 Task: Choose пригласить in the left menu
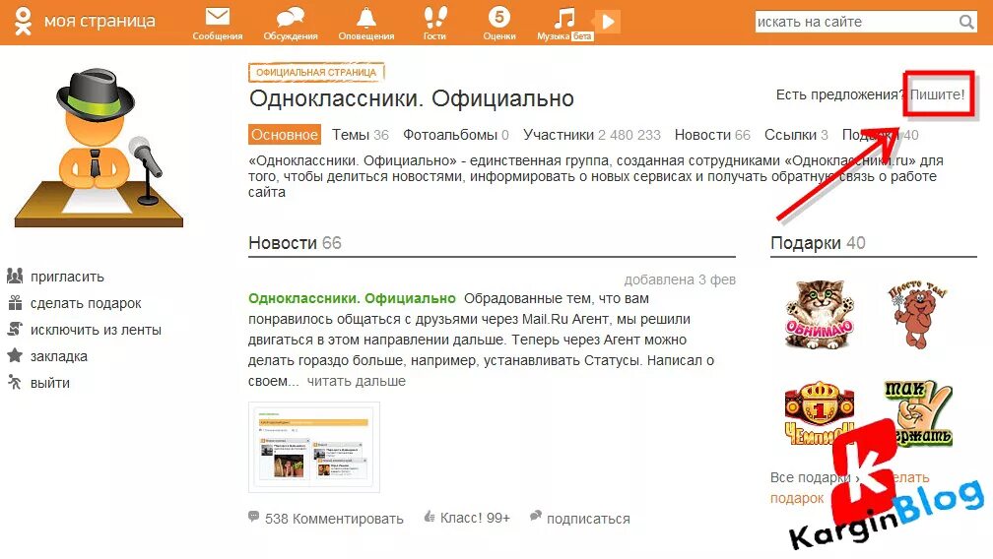point(67,277)
